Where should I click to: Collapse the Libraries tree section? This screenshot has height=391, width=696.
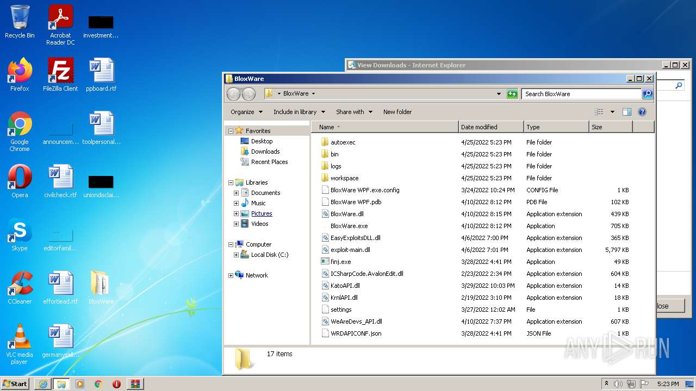click(x=231, y=182)
